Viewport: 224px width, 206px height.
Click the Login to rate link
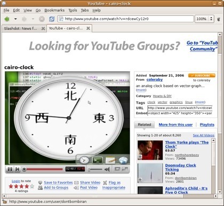pyautogui.click(x=16, y=181)
